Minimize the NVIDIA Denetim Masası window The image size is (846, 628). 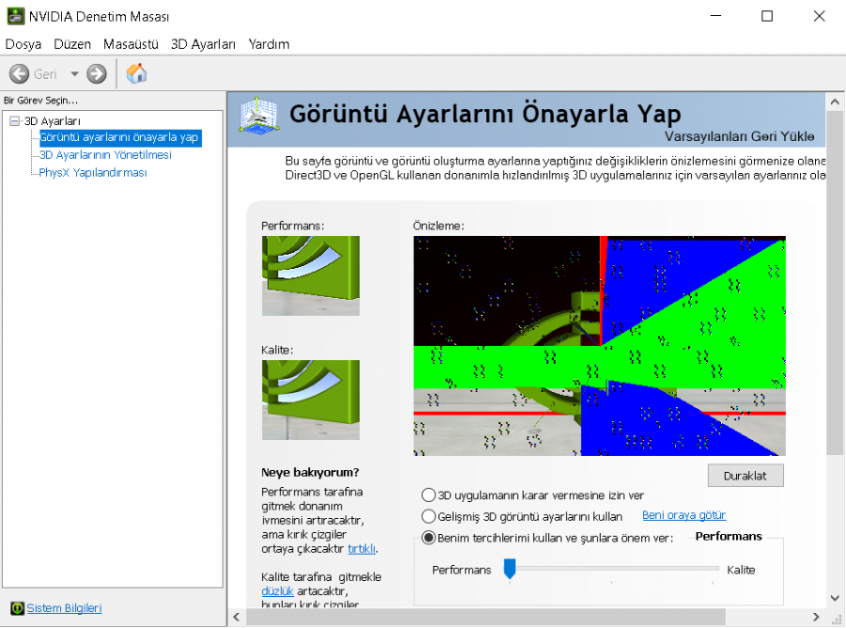point(716,16)
